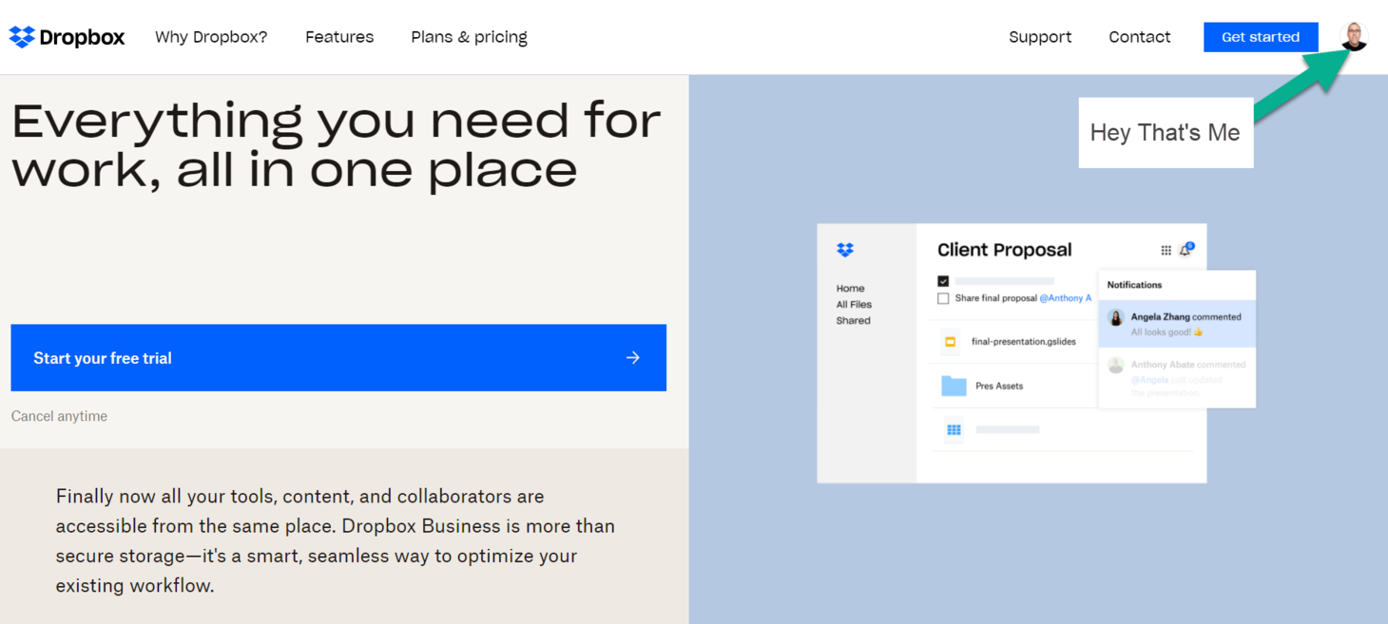1388x624 pixels.
Task: Open final-presentation.gslides file name
Action: point(1023,341)
